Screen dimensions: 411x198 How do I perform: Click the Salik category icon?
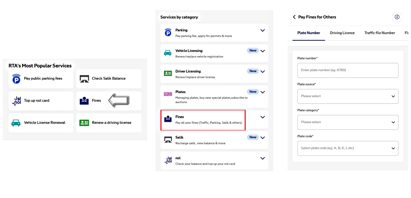(x=168, y=140)
